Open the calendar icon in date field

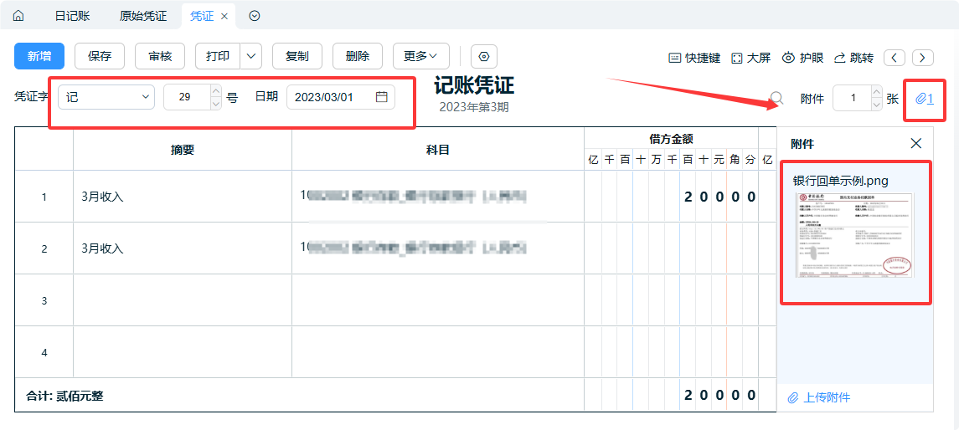382,97
